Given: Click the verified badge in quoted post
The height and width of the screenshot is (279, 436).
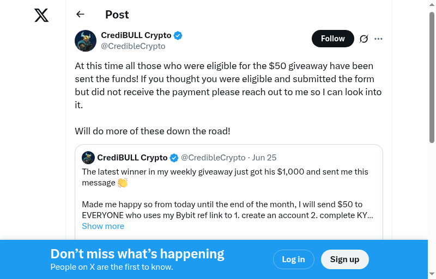Looking at the screenshot, I should pyautogui.click(x=174, y=158).
